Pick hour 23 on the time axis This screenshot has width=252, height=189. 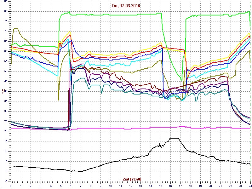(240, 186)
